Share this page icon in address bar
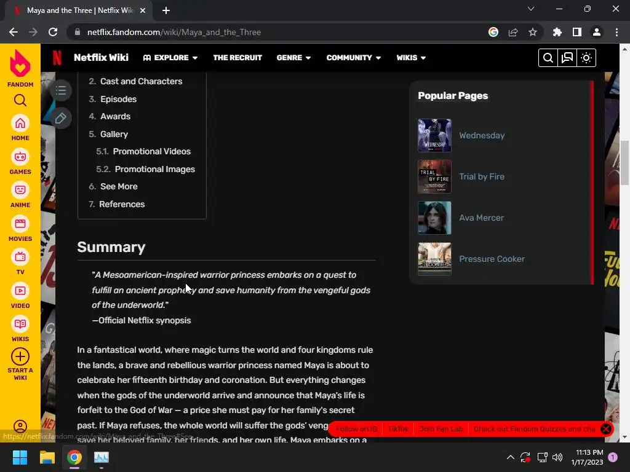The height and width of the screenshot is (472, 630). point(513,32)
